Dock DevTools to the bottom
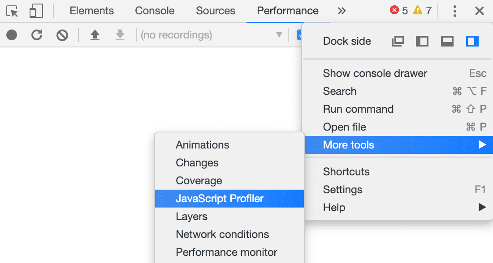The image size is (493, 263). 447,41
